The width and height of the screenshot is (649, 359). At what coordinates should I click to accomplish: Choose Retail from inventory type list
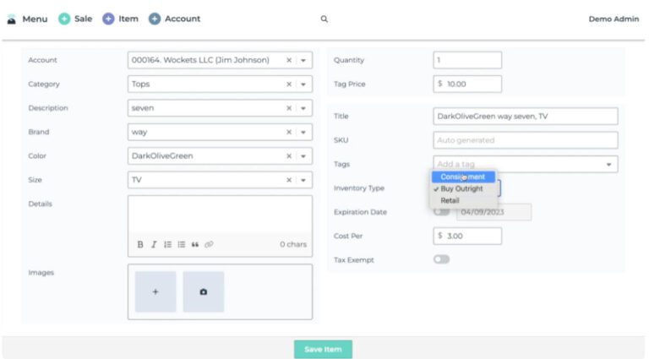[450, 200]
